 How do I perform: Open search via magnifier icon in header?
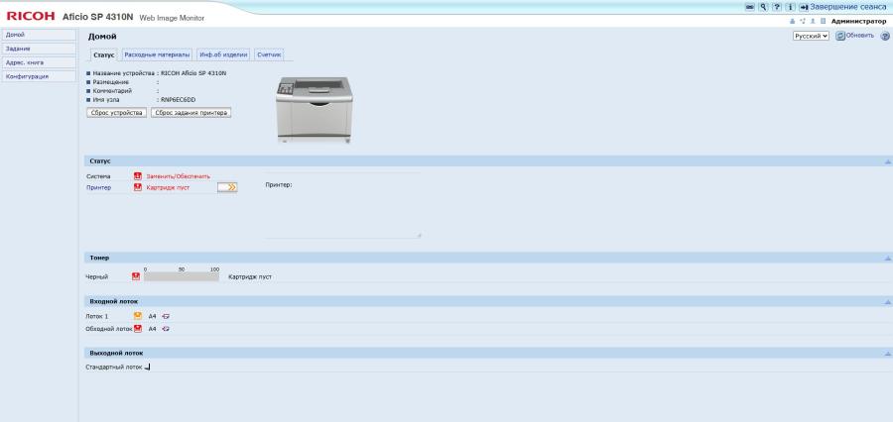click(763, 7)
